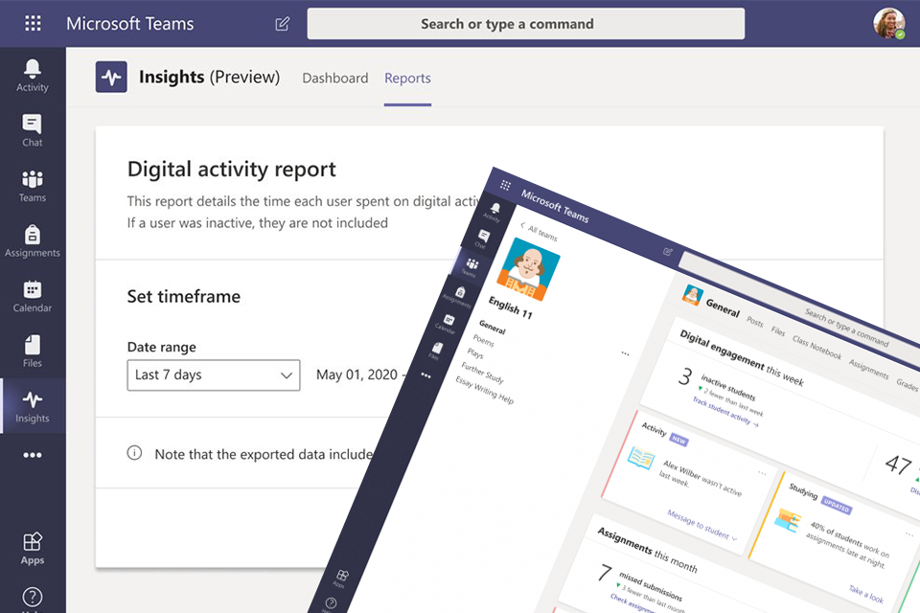Open the Help icon below Apps
Viewport: 920px width, 613px height.
point(32,596)
